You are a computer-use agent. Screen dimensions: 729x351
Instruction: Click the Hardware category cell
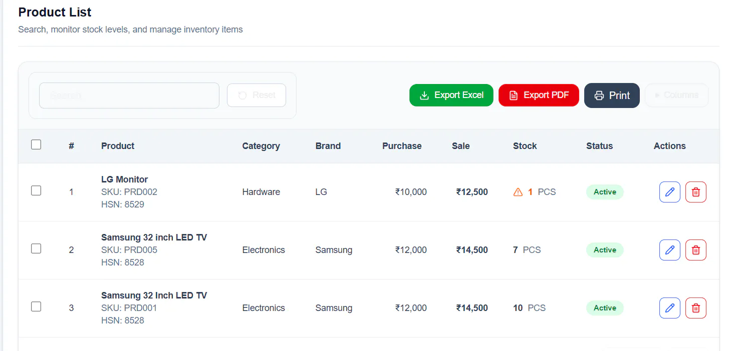pyautogui.click(x=261, y=192)
